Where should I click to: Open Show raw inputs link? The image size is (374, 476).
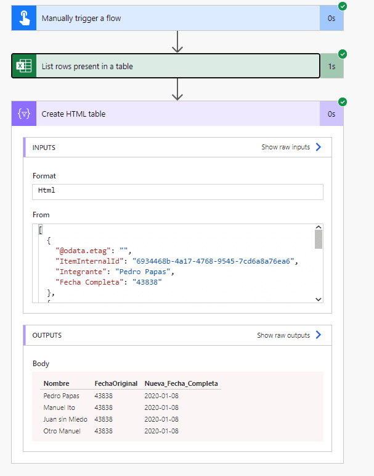point(285,147)
